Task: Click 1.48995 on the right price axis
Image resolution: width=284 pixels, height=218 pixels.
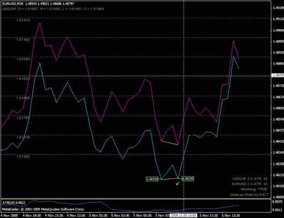Action: point(279,41)
